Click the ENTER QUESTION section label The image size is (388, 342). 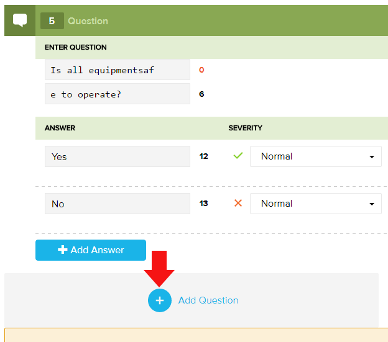click(75, 47)
